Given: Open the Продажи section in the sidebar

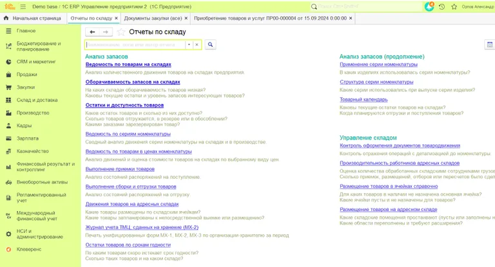Looking at the screenshot, I should pos(26,74).
